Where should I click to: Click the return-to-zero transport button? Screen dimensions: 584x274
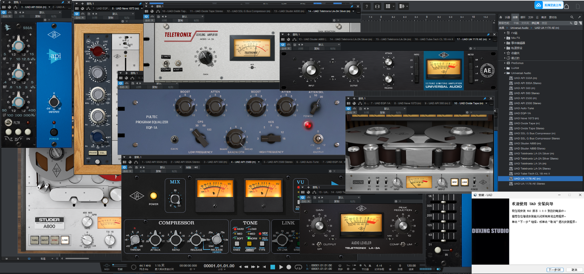pos(264,267)
